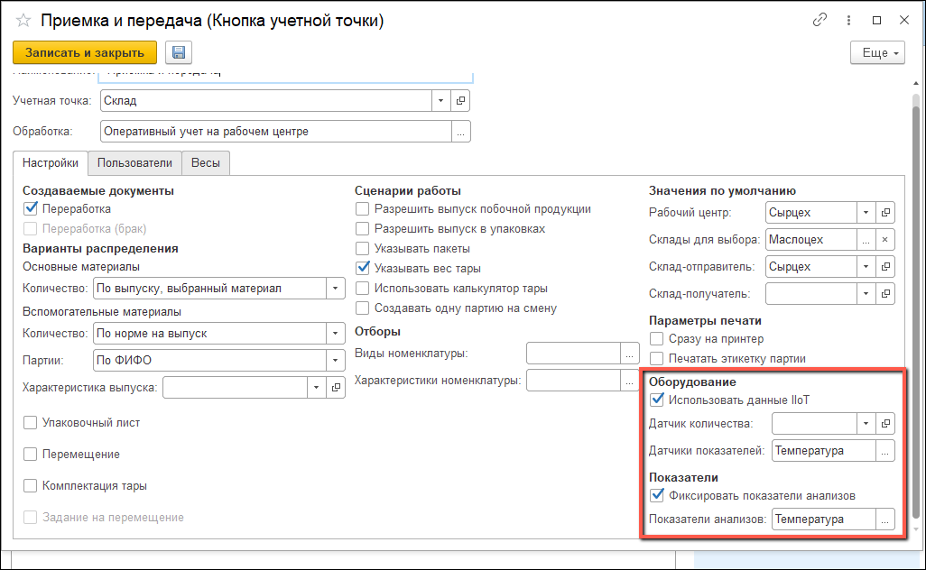This screenshot has width=926, height=570.
Task: Add form to favorites with star icon
Action: click(x=23, y=21)
